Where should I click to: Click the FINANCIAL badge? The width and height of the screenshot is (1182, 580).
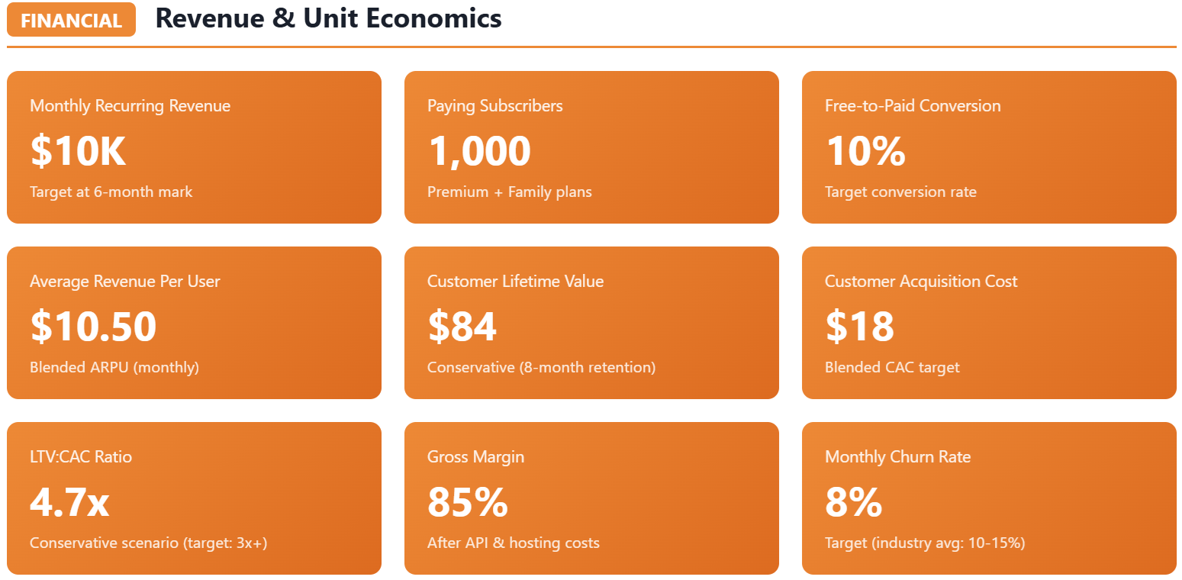(71, 21)
